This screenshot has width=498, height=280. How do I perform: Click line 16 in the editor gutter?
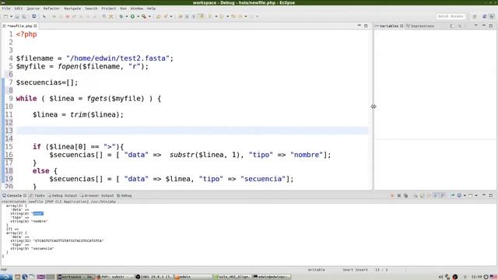9,155
